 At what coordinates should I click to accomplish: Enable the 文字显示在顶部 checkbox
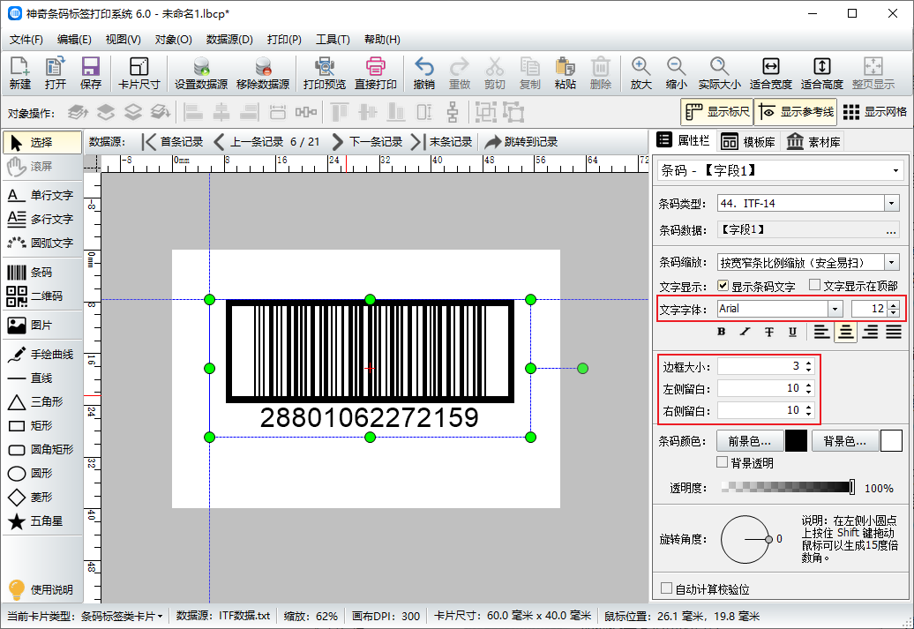[814, 285]
